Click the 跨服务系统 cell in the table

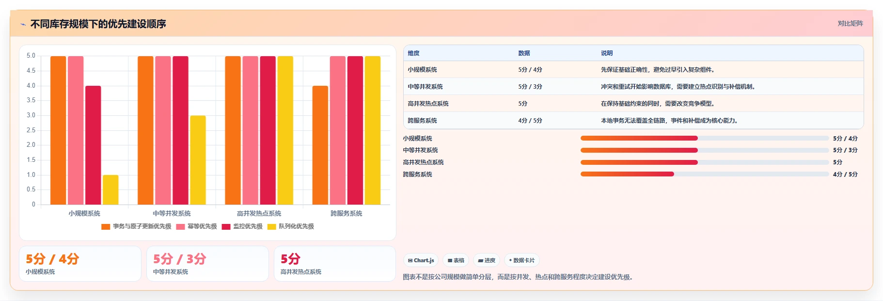click(422, 121)
